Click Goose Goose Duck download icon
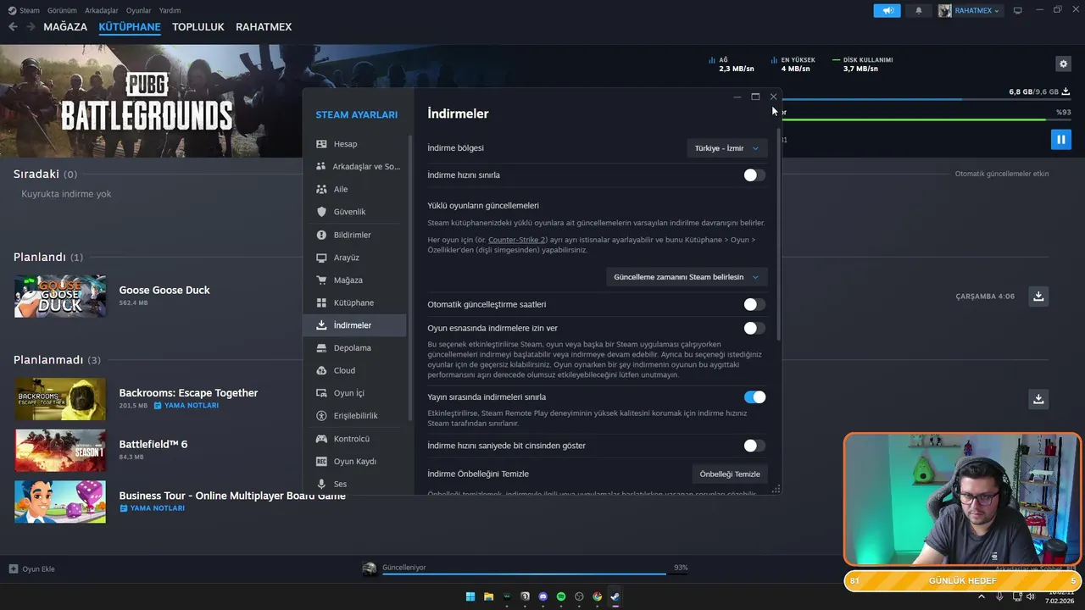Screen dimensions: 1085x610 pyautogui.click(x=1038, y=297)
